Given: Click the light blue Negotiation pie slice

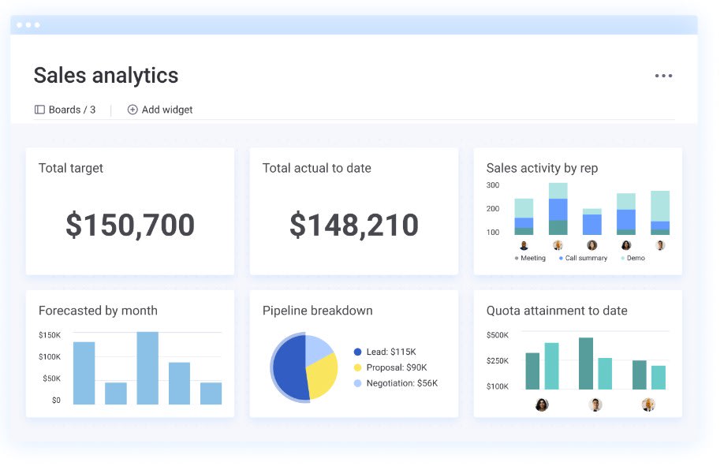Looking at the screenshot, I should [318, 349].
